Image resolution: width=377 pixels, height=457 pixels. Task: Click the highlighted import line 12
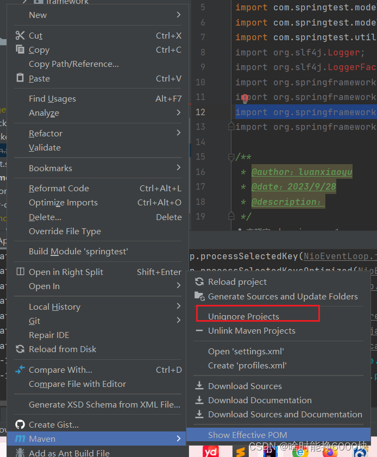306,112
